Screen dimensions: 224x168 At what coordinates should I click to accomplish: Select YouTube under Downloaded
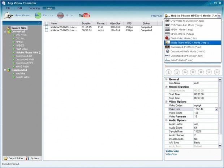tap(20, 73)
